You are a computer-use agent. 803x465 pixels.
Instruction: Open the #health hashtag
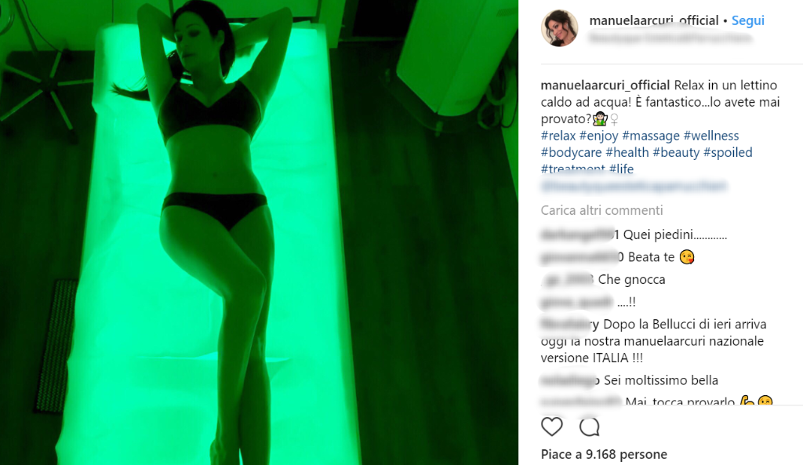click(x=627, y=153)
